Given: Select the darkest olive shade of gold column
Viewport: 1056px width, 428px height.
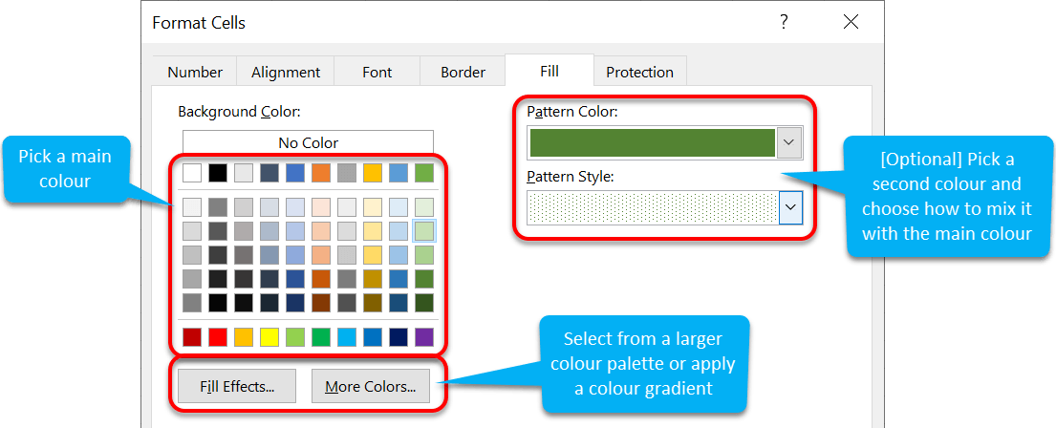Looking at the screenshot, I should [x=373, y=303].
